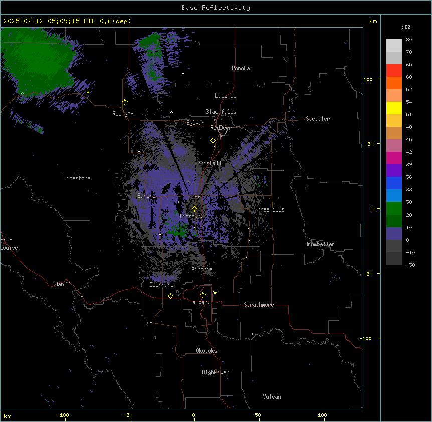The width and height of the screenshot is (432, 422).
Task: Pick the green 20-30 dBZ legend swatch
Action: (x=394, y=208)
